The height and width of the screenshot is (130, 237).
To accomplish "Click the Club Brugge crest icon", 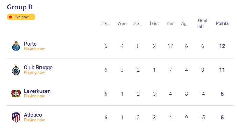I will click(16, 70).
